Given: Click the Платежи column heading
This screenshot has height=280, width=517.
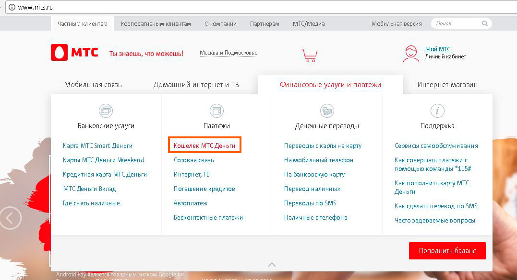Looking at the screenshot, I should pos(216,126).
